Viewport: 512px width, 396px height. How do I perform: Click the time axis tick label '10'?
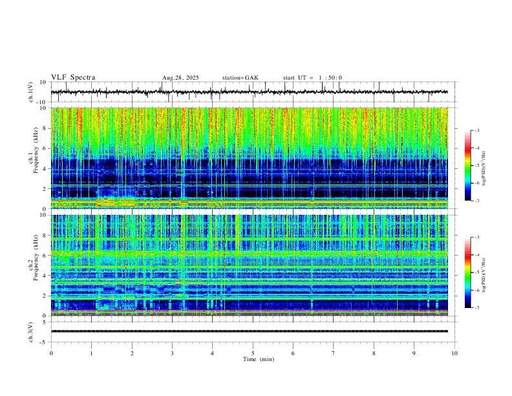pos(454,353)
